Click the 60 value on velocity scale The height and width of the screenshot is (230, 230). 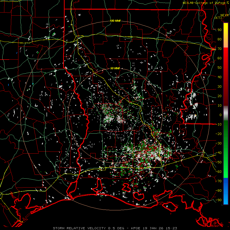point(220,58)
